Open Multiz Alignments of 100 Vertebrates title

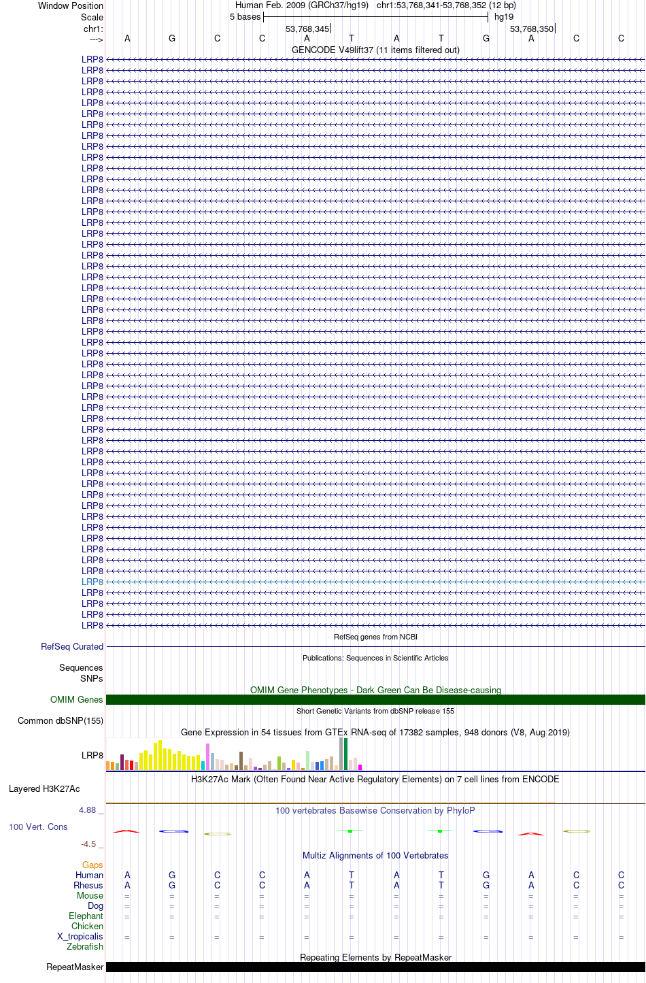coord(375,856)
